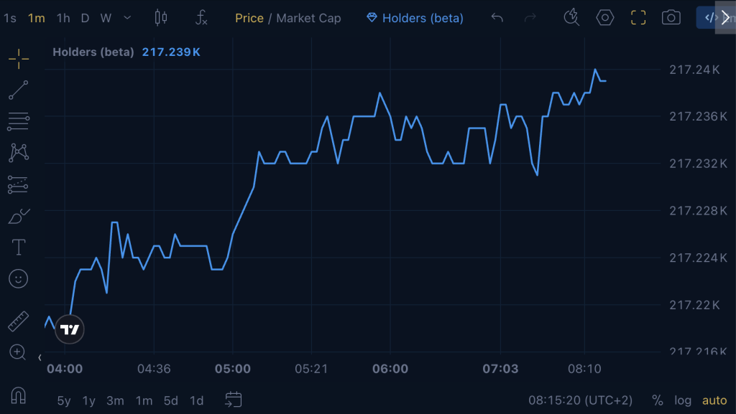Toggle the auto scale mode
Screen dimensions: 736x414
point(714,400)
